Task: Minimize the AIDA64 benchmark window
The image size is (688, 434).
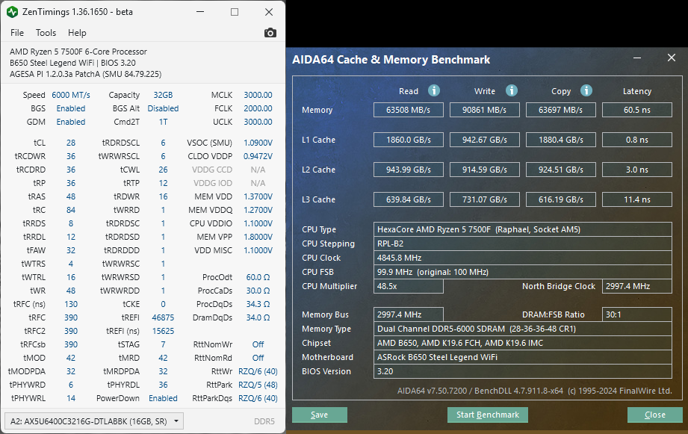Action: click(637, 58)
